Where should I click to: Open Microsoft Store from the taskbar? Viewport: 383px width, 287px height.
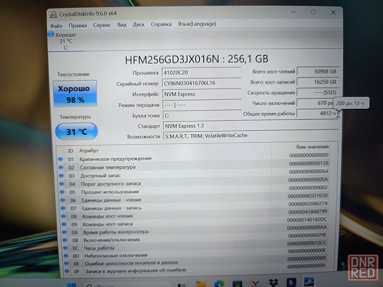click(237, 284)
